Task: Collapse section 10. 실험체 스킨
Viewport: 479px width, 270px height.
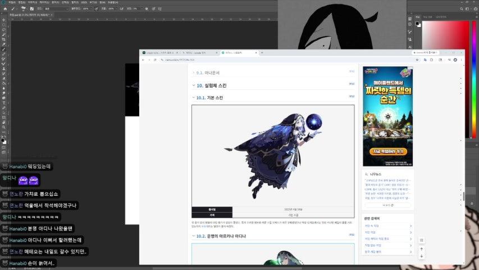Action: click(x=193, y=85)
